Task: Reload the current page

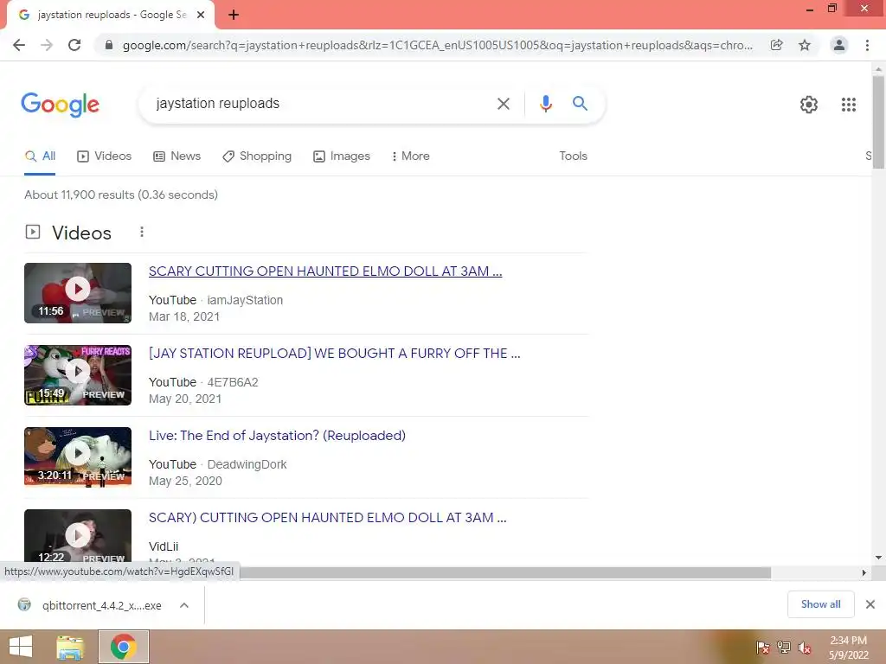Action: (x=74, y=45)
